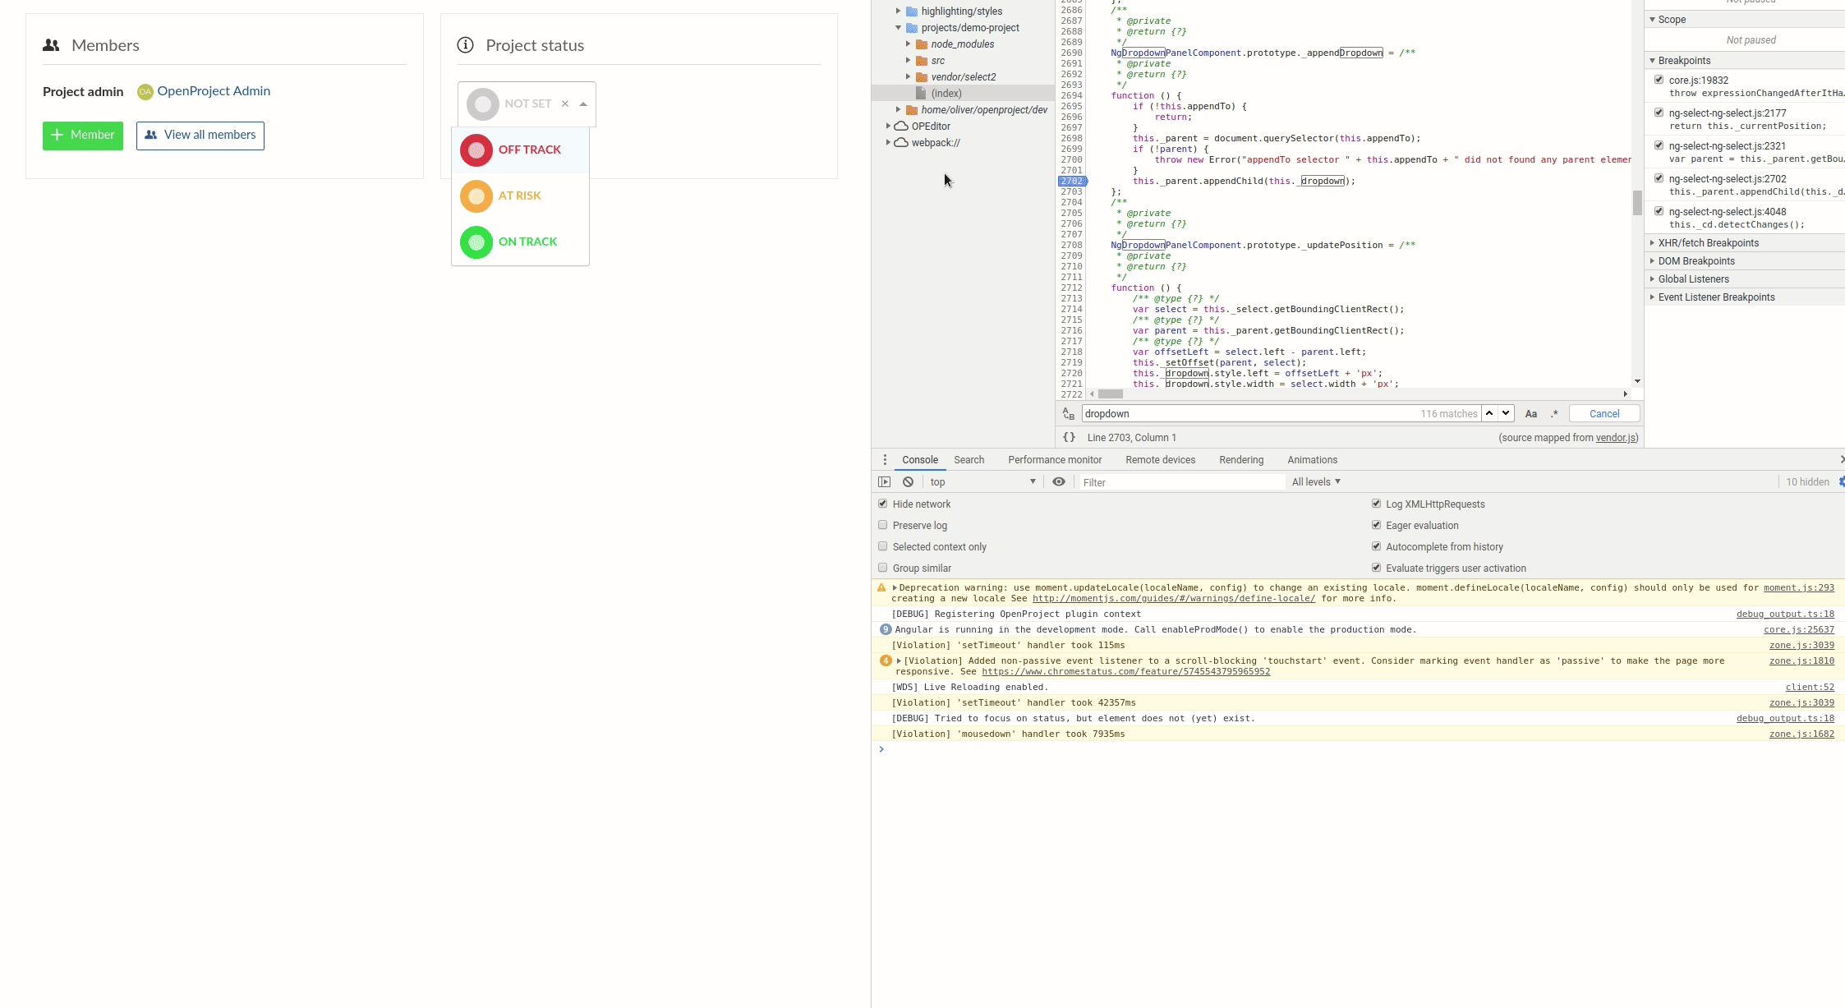Open the All levels dropdown

(x=1315, y=481)
